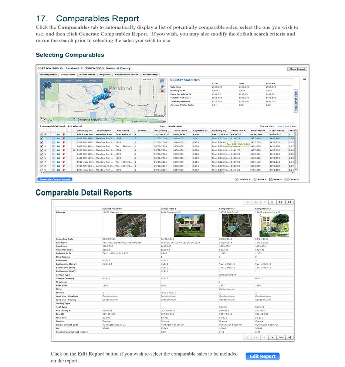This screenshot has width=345, height=367.
Task: Open the Modify dropdown menu
Action: coord(243,180)
